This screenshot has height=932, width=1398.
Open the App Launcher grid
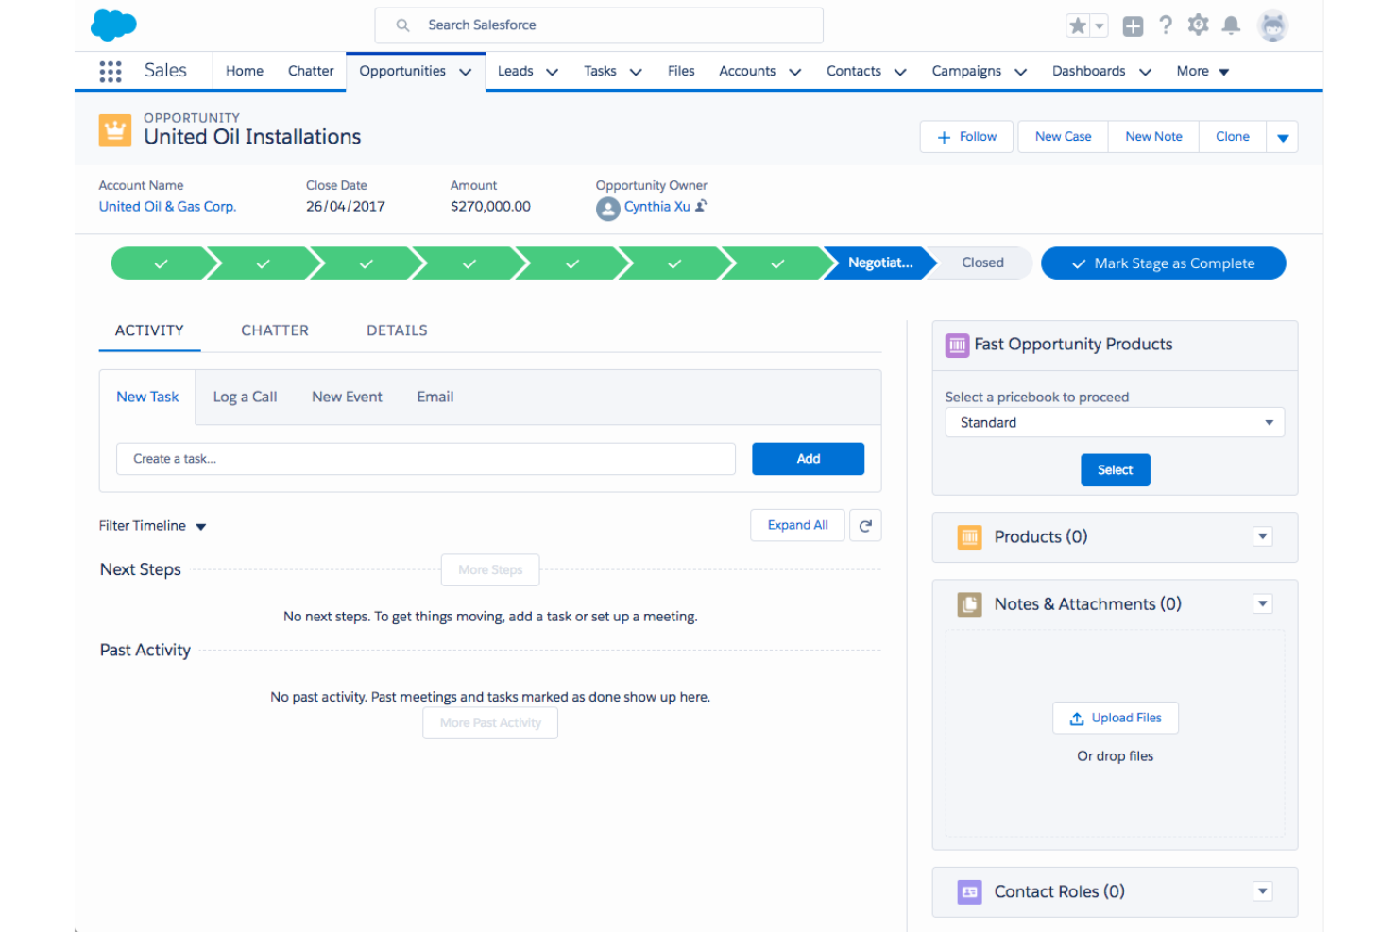point(111,71)
